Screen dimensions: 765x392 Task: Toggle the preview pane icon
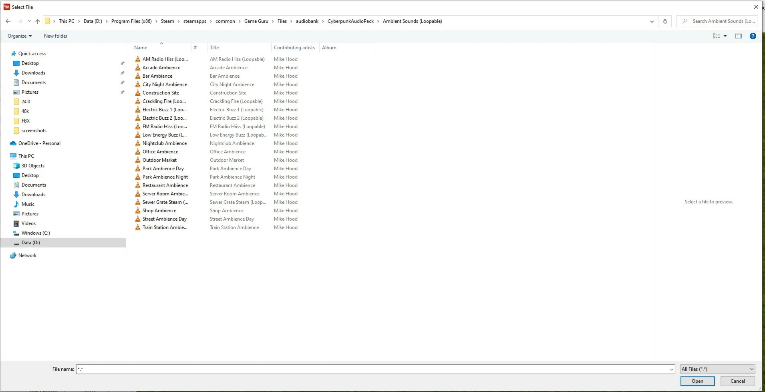point(739,36)
